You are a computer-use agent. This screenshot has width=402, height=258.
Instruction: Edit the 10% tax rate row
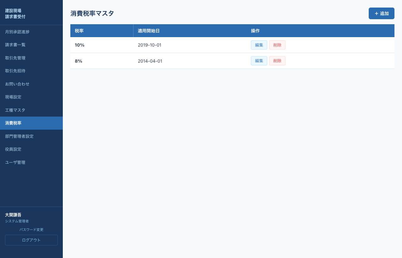coord(259,45)
